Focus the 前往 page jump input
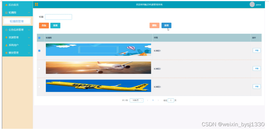The height and width of the screenshot is (130, 269). click(x=171, y=100)
